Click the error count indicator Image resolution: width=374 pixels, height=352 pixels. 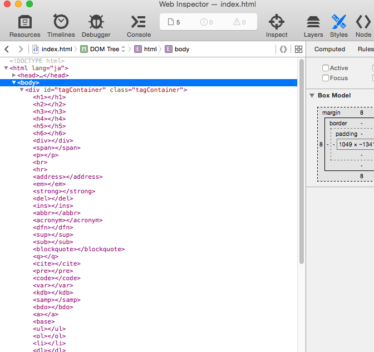coord(206,22)
